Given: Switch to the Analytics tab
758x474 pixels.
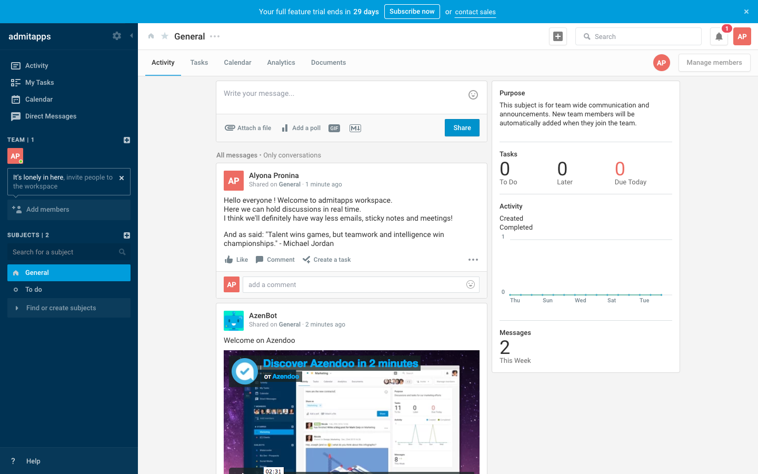Looking at the screenshot, I should click(281, 63).
